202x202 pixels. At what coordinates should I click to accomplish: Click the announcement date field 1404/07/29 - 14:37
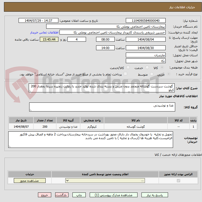pyautogui.click(x=38, y=21)
